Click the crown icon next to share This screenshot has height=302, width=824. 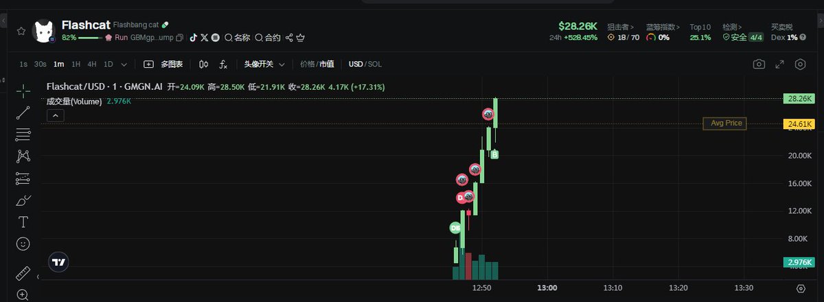coord(301,37)
